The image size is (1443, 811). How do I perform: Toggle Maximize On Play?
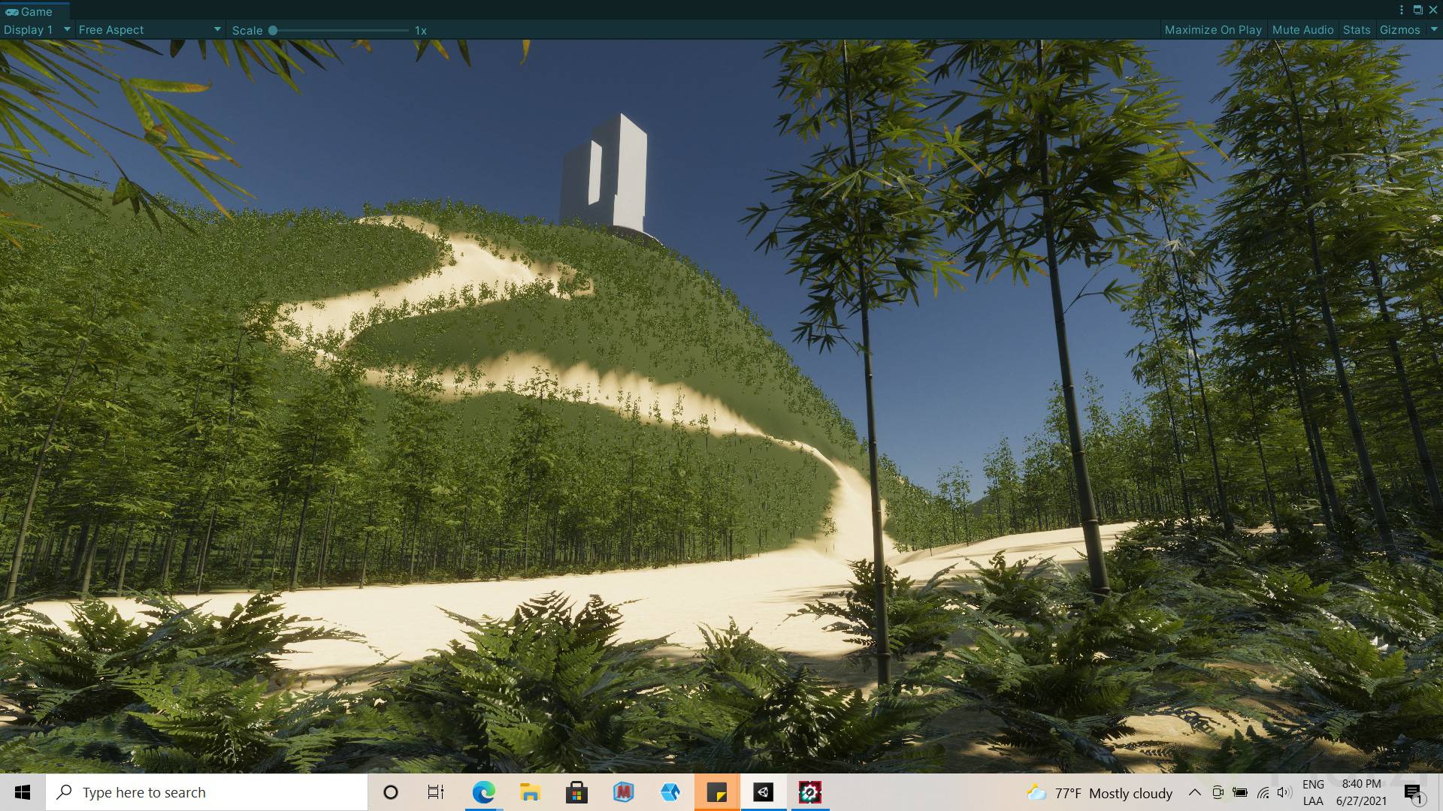[x=1212, y=30]
